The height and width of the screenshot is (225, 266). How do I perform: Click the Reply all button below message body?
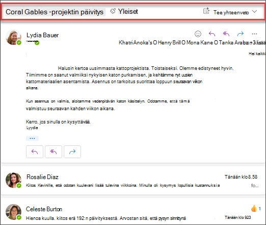tap(54, 152)
